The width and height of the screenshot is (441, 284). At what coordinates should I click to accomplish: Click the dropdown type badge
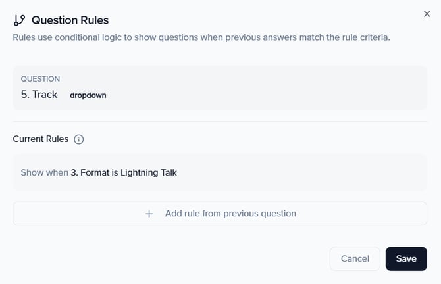point(88,95)
